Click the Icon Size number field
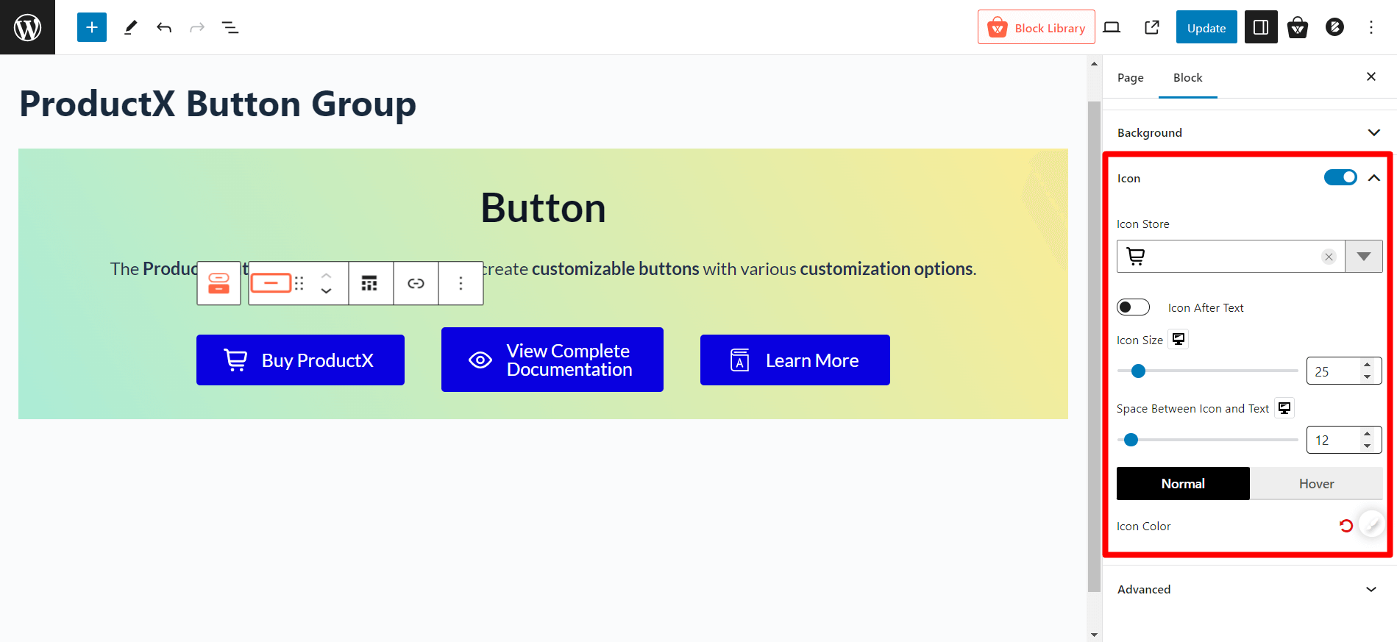Image resolution: width=1397 pixels, height=642 pixels. [1344, 371]
